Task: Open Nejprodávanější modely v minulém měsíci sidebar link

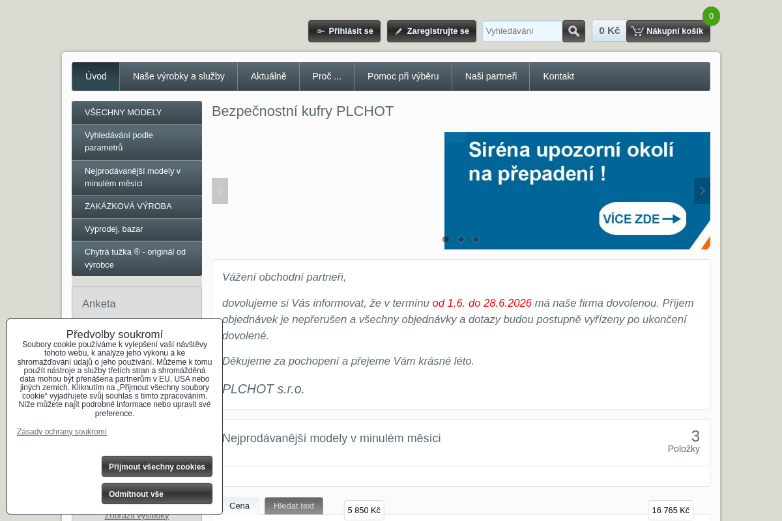Action: [x=137, y=178]
